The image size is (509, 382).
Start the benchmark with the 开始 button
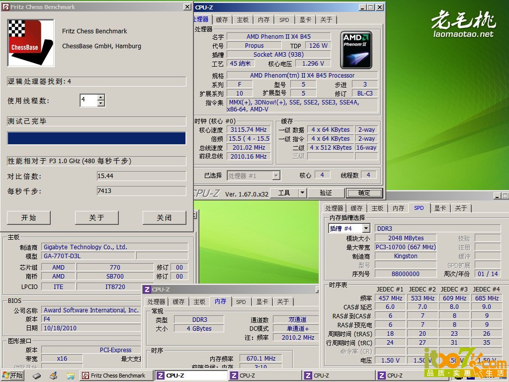(28, 218)
